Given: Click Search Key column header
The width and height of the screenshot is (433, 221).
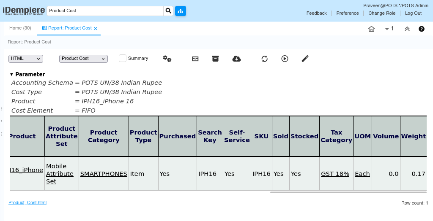Looking at the screenshot, I should pos(210,136).
